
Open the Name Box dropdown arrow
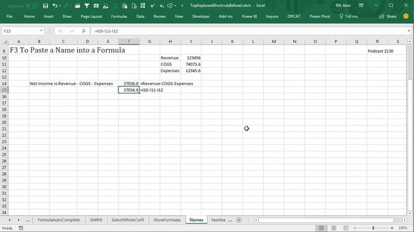click(x=41, y=31)
